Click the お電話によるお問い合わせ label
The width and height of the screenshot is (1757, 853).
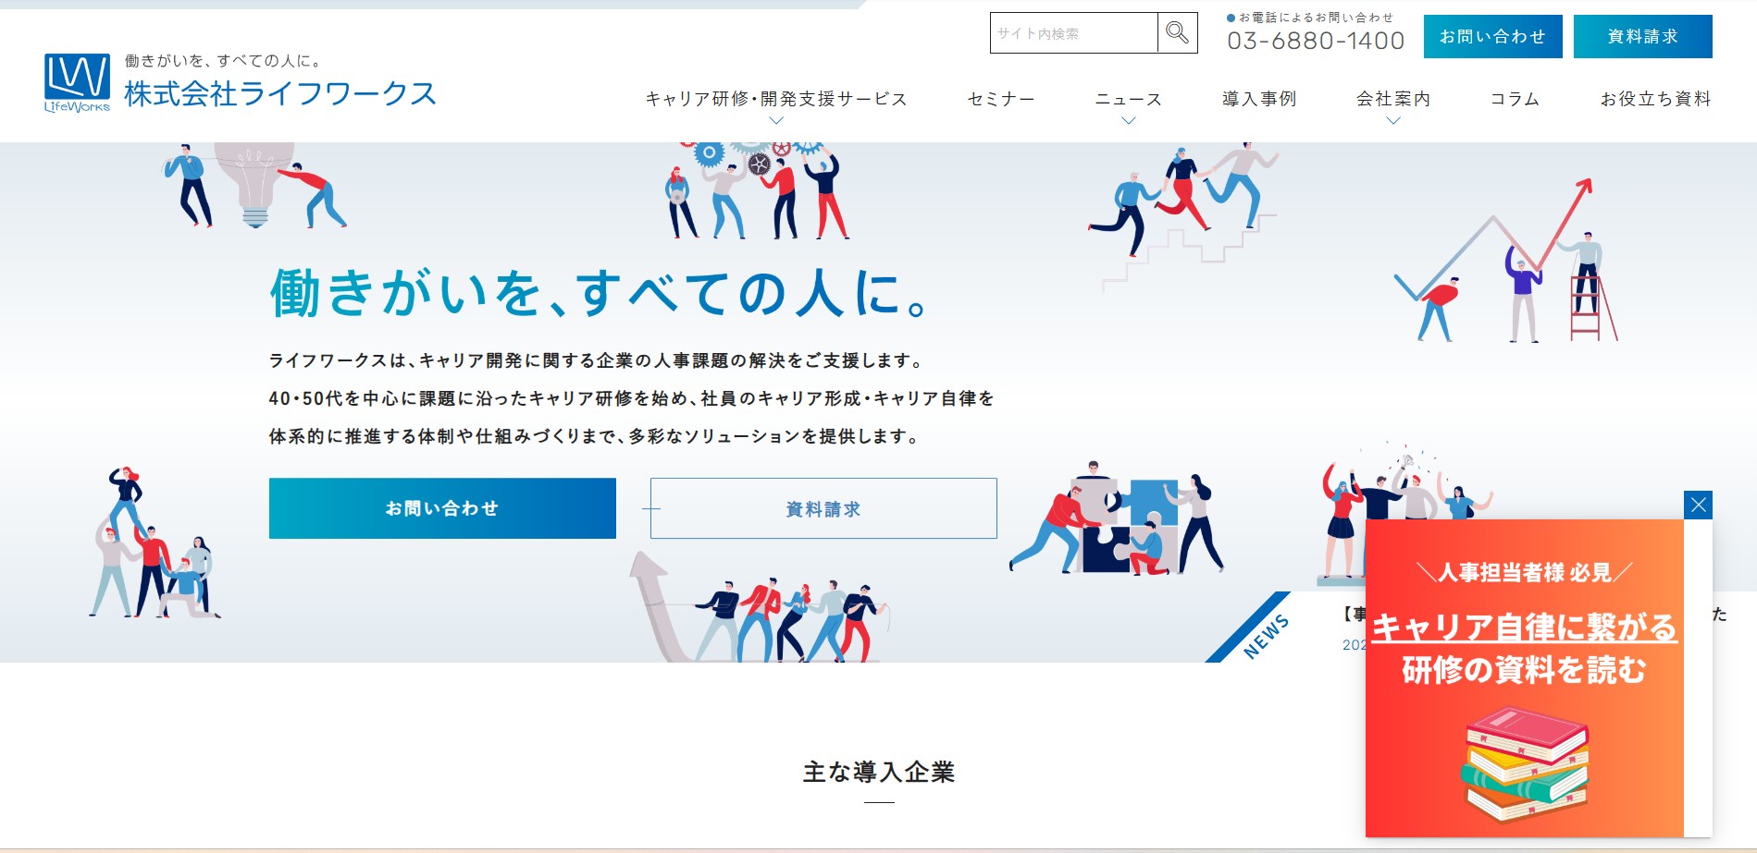pyautogui.click(x=1310, y=18)
